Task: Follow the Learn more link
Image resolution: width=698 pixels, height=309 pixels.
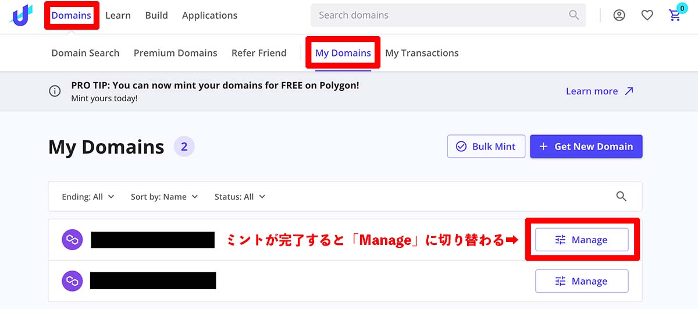Action: [x=592, y=91]
